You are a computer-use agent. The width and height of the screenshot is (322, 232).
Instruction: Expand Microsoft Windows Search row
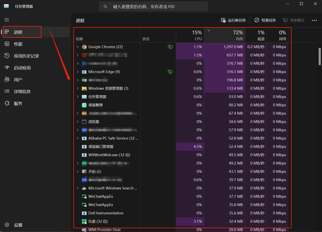tap(78, 188)
